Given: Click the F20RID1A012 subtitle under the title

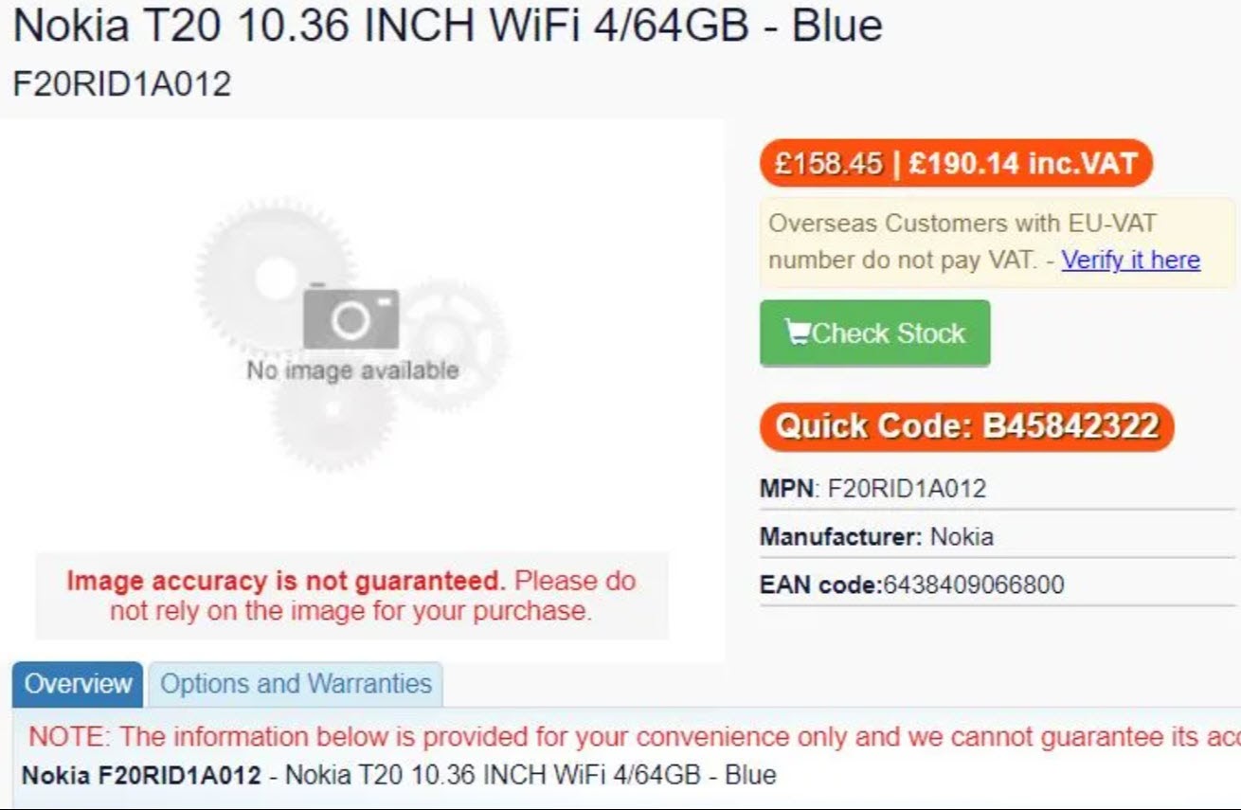Looking at the screenshot, I should (122, 84).
